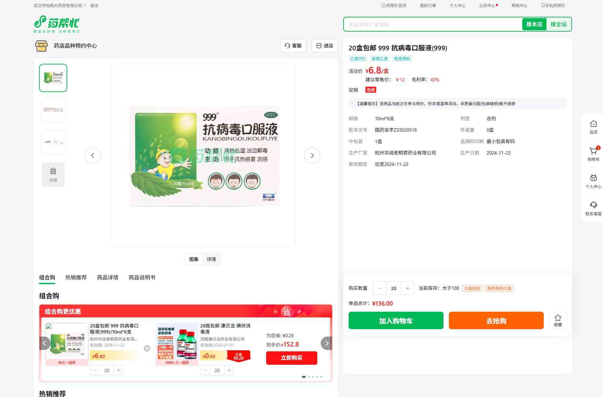Increase purchase quantity with plus button
This screenshot has height=397, width=603.
coord(407,288)
